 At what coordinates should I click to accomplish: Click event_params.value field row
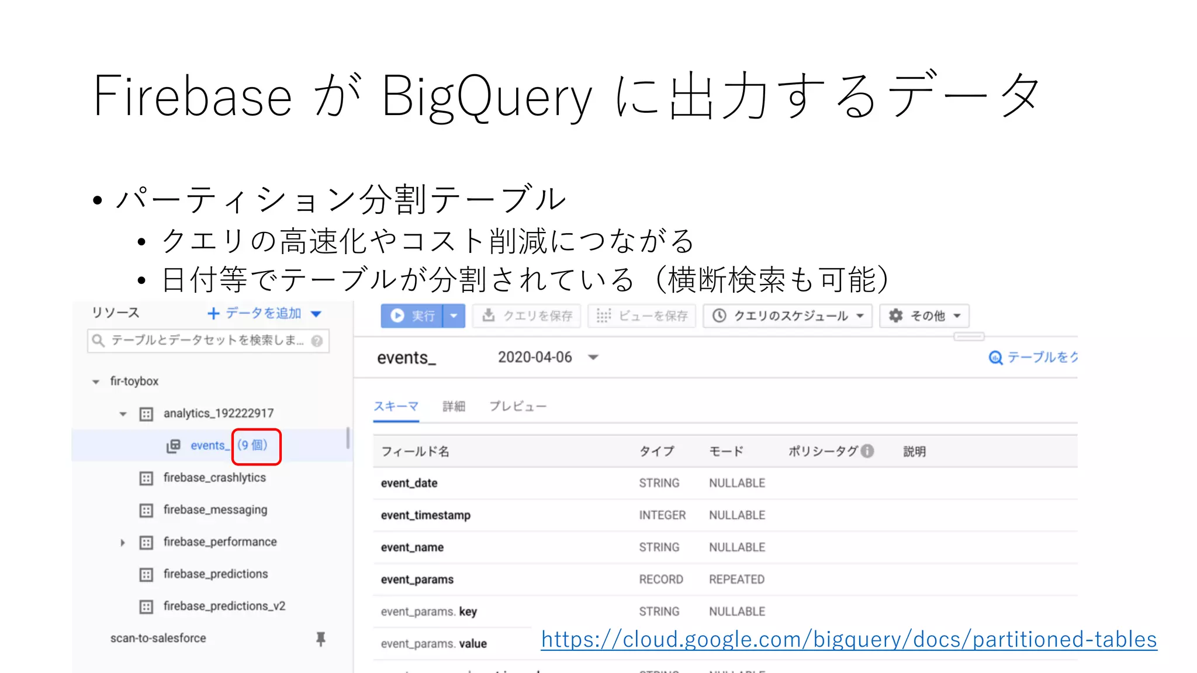point(725,644)
